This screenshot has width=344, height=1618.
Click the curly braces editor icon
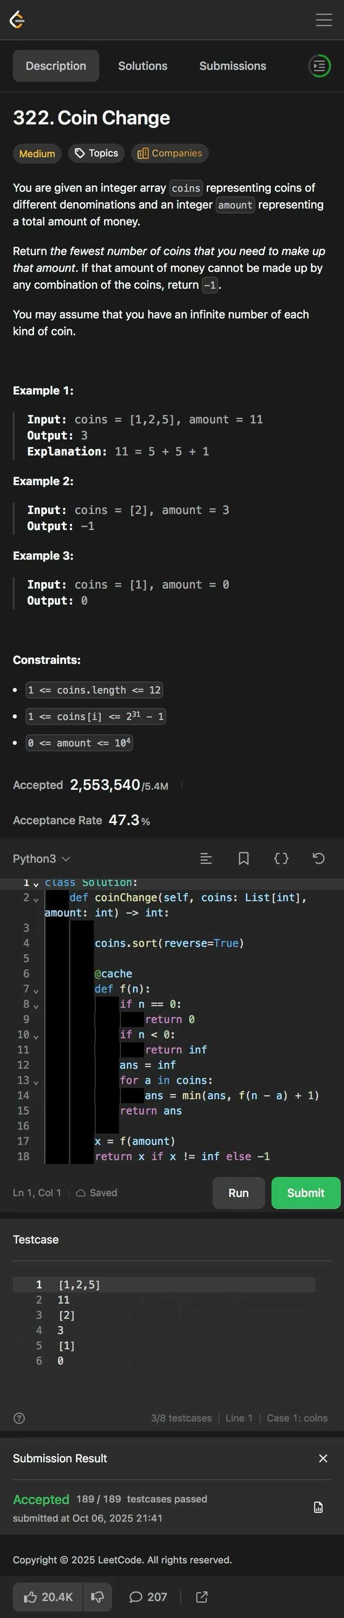click(x=281, y=858)
